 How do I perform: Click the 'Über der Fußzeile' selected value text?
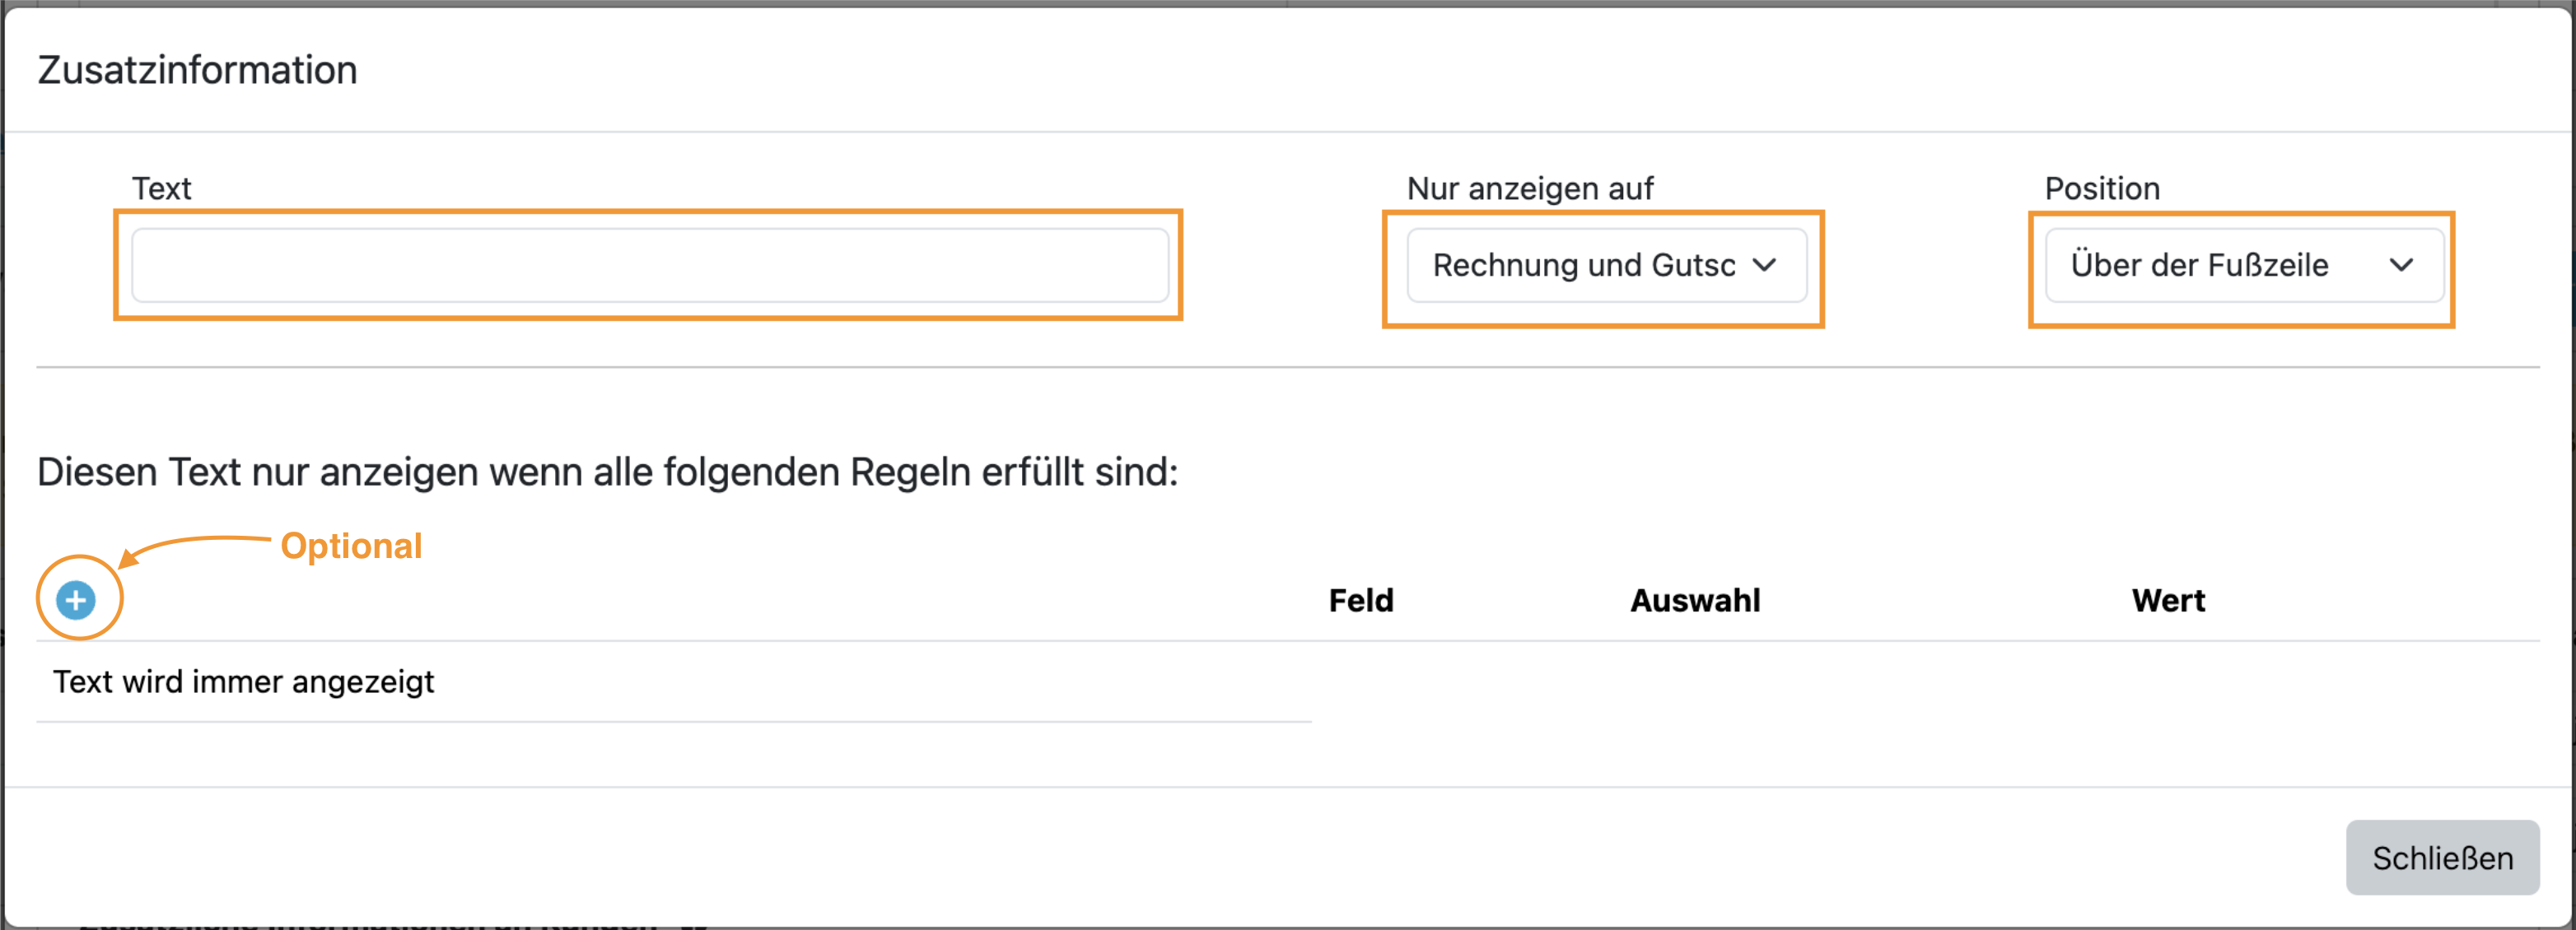tap(2199, 266)
